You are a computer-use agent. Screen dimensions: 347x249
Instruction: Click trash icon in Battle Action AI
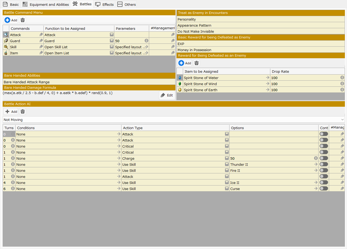pos(23,112)
